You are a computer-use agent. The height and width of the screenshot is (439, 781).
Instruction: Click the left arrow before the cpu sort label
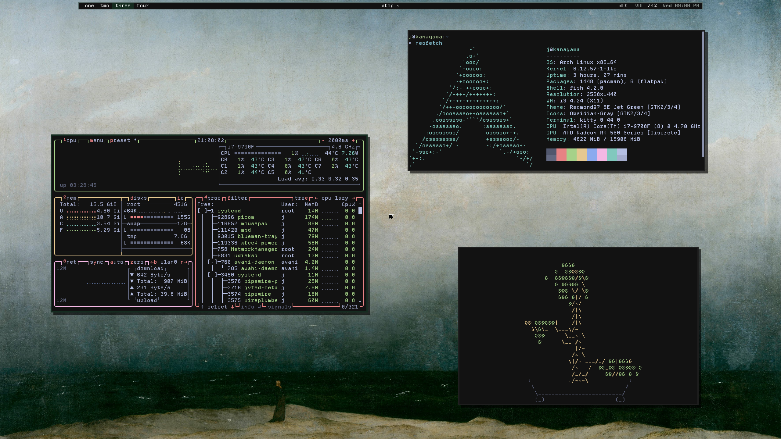coord(316,198)
